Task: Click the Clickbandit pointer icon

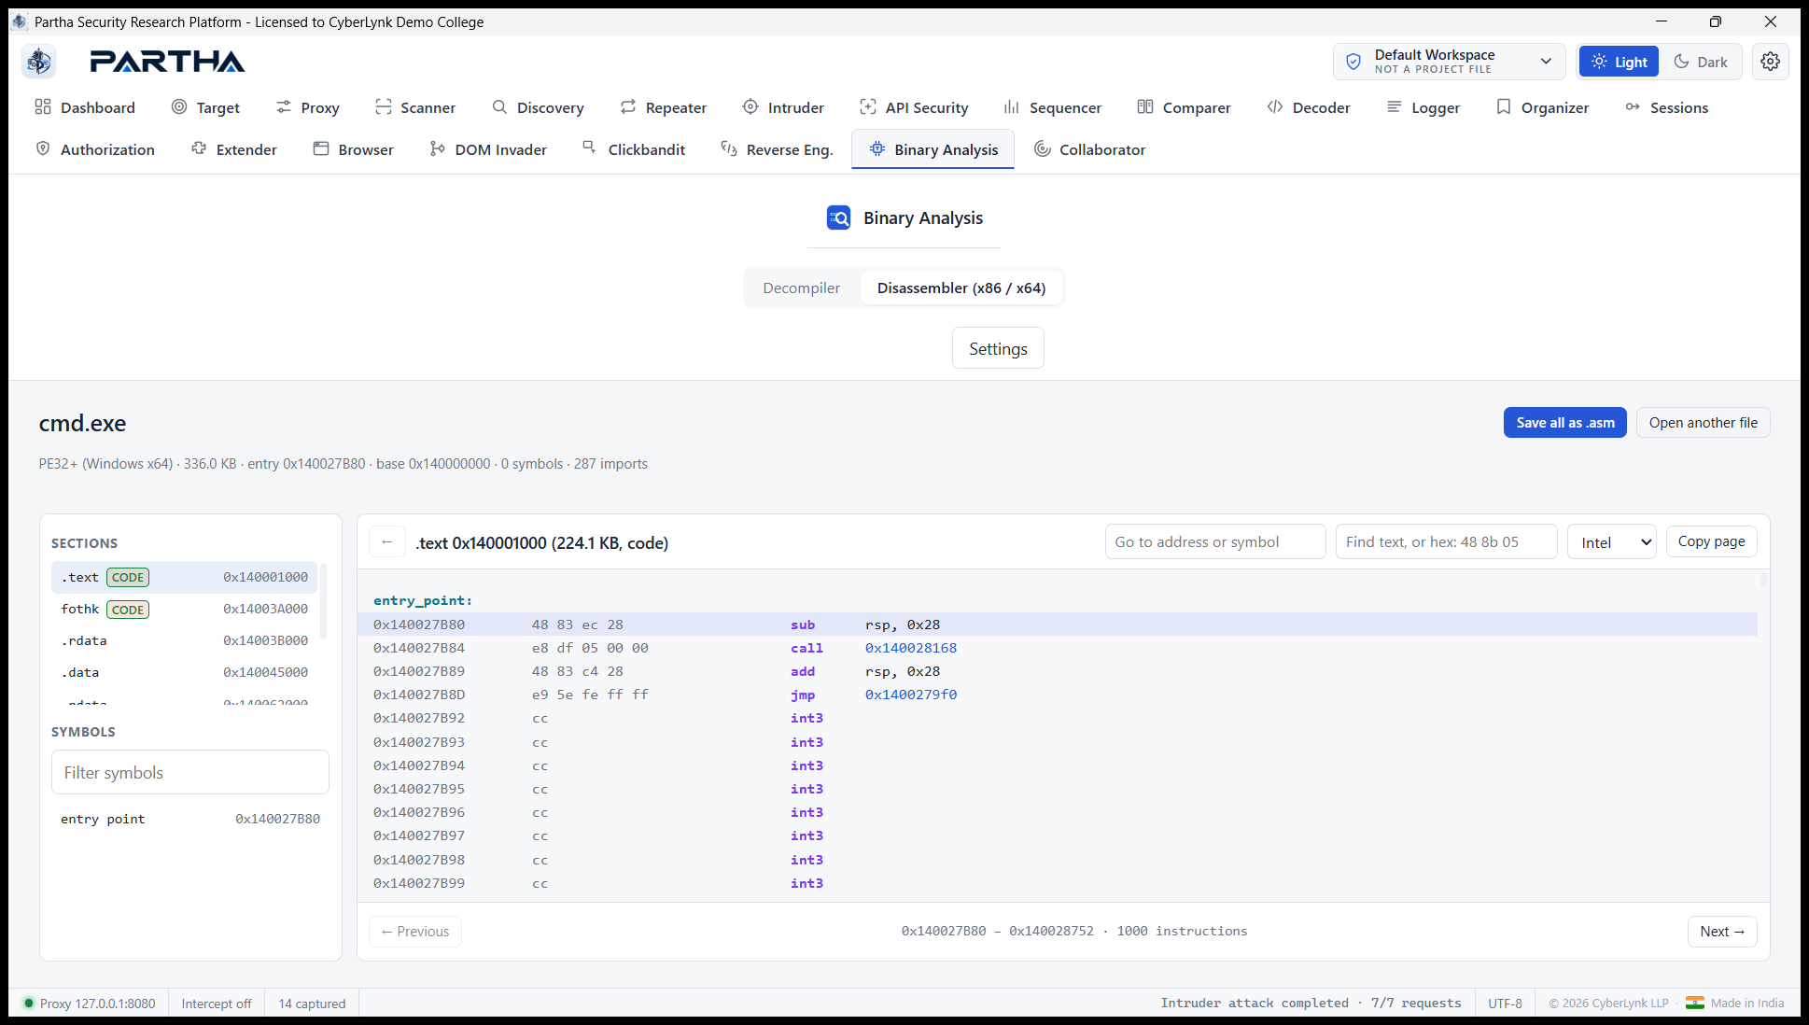Action: coord(589,147)
